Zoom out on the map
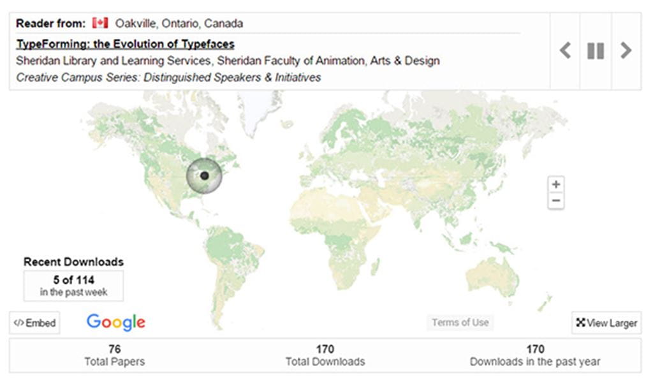The image size is (653, 382). tap(556, 201)
